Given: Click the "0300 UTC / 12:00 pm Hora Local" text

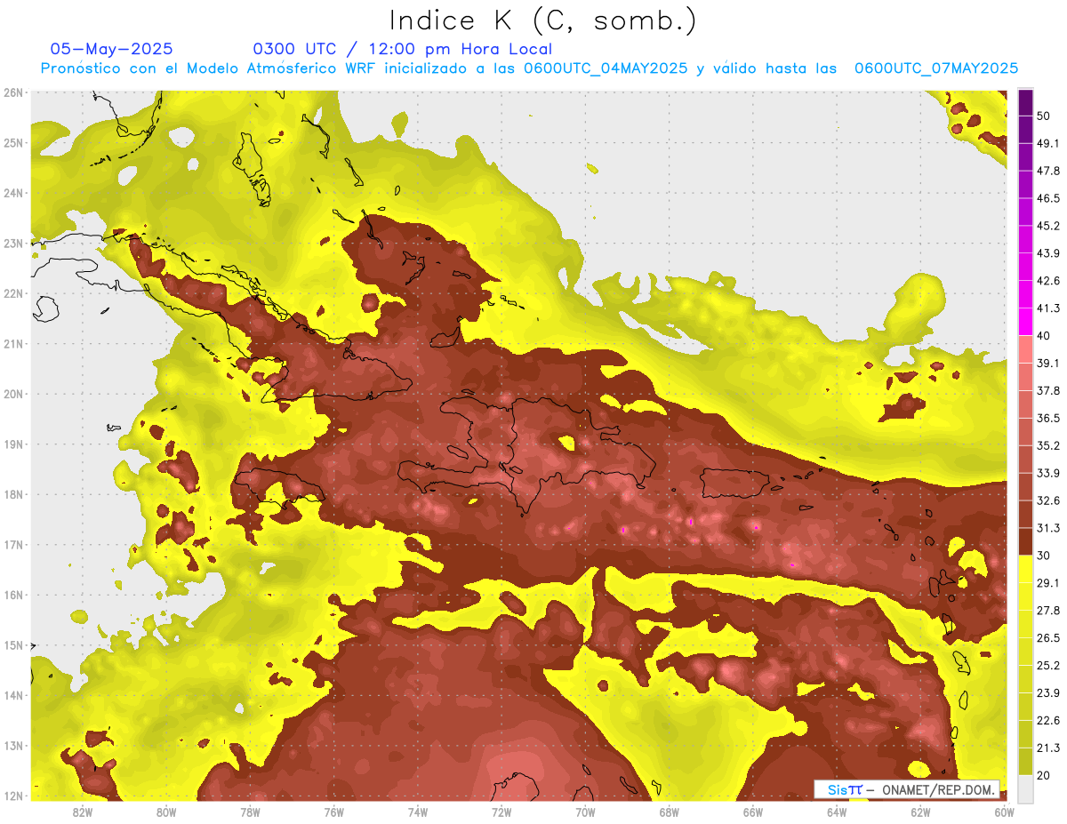Looking at the screenshot, I should pos(403,49).
